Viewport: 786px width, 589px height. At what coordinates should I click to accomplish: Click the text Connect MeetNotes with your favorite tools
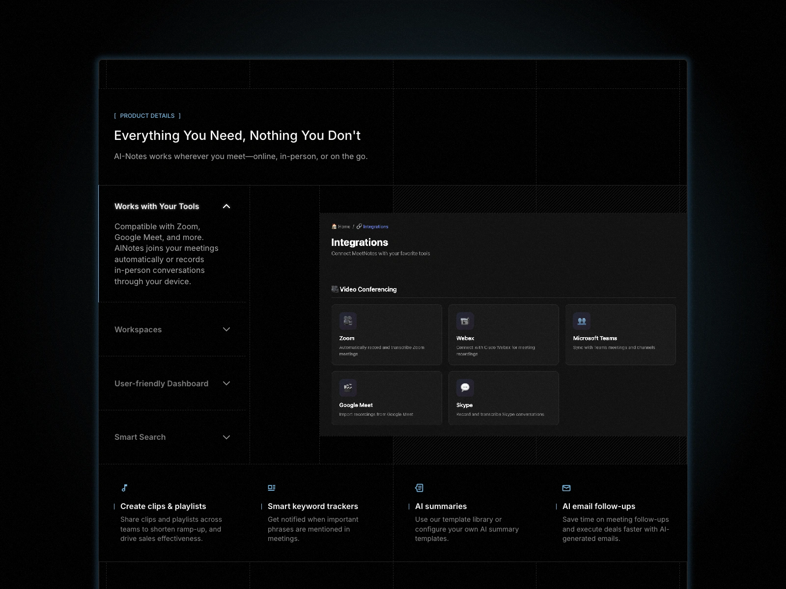381,253
